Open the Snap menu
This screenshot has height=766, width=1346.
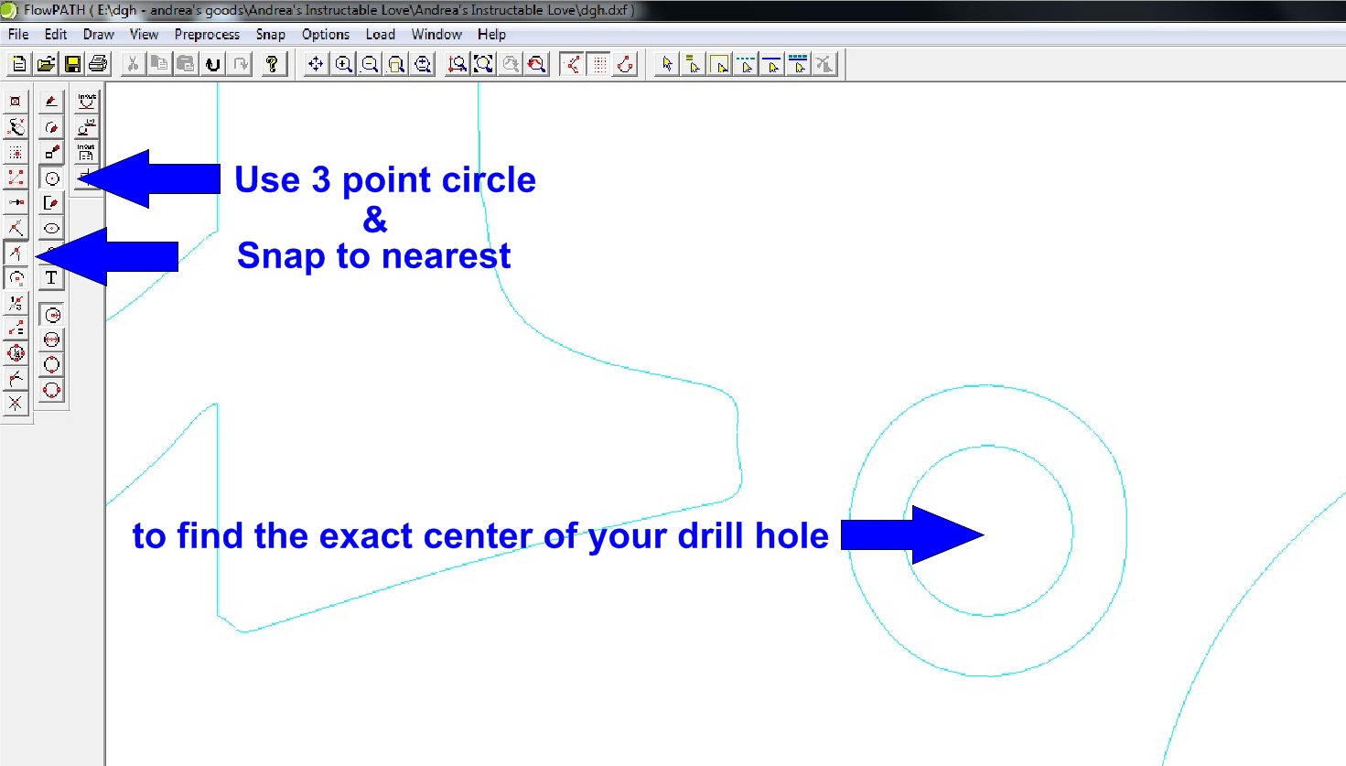(270, 34)
